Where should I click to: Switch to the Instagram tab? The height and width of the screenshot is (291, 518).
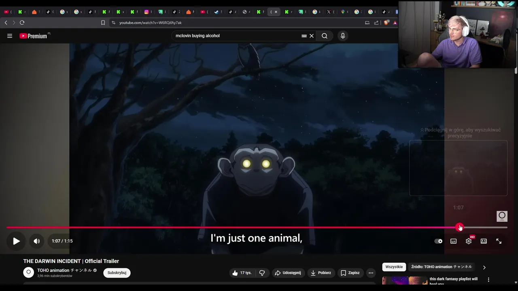[x=146, y=12]
